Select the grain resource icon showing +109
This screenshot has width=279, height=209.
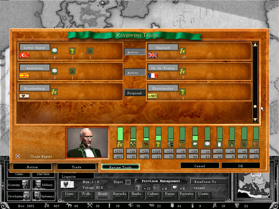pyautogui.click(x=158, y=144)
